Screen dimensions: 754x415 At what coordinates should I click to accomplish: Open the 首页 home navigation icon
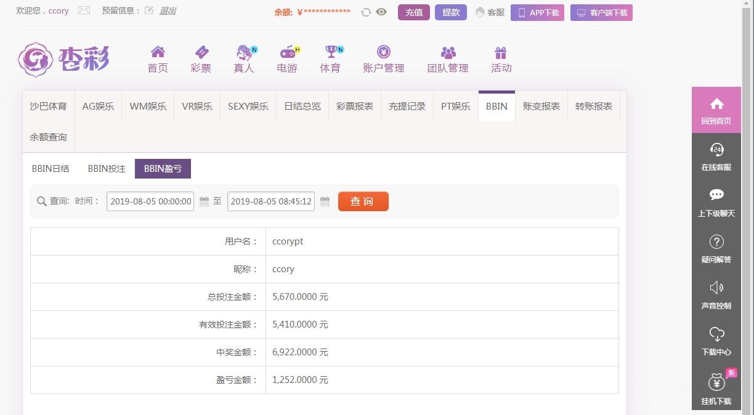pyautogui.click(x=158, y=52)
